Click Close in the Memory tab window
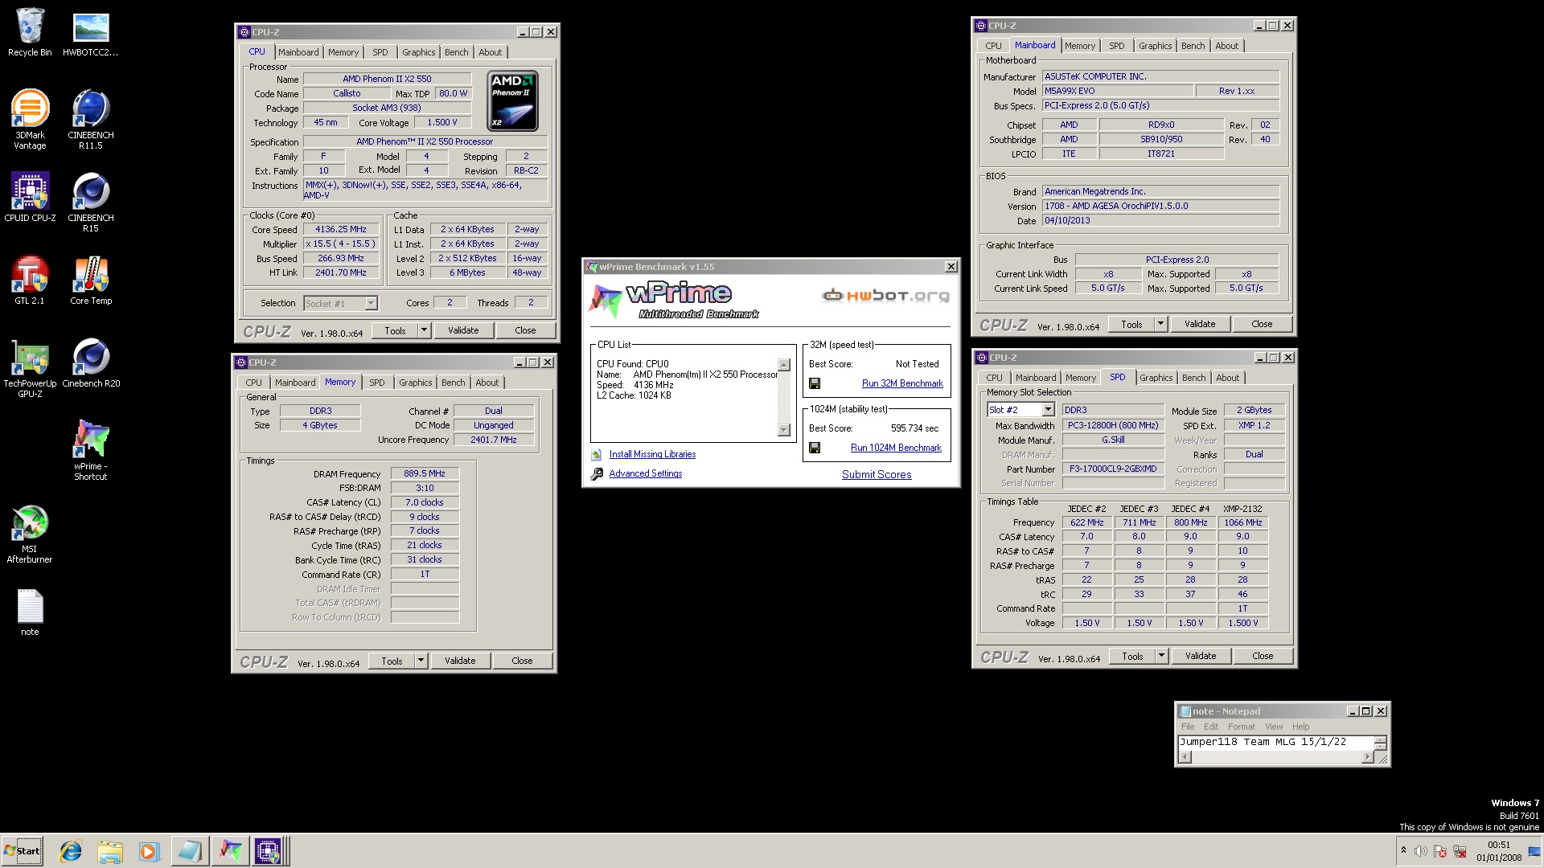 point(522,661)
